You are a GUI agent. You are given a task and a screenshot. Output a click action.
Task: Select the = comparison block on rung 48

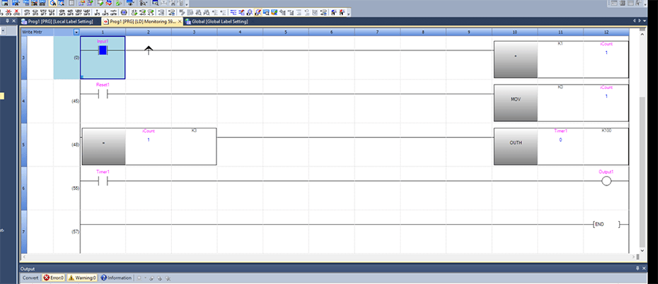[104, 147]
